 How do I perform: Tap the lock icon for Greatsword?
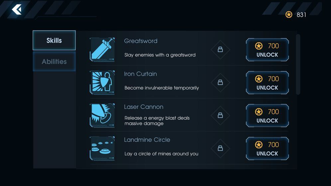tap(220, 49)
